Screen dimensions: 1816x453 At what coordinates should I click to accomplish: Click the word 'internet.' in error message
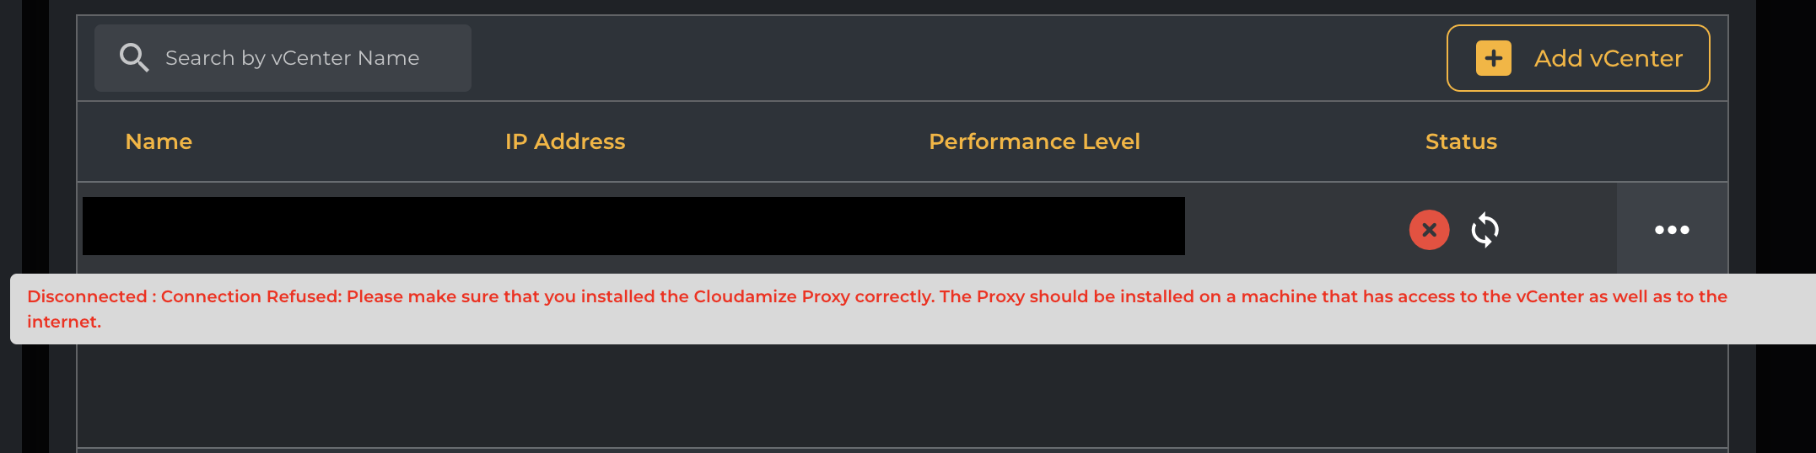pyautogui.click(x=64, y=322)
